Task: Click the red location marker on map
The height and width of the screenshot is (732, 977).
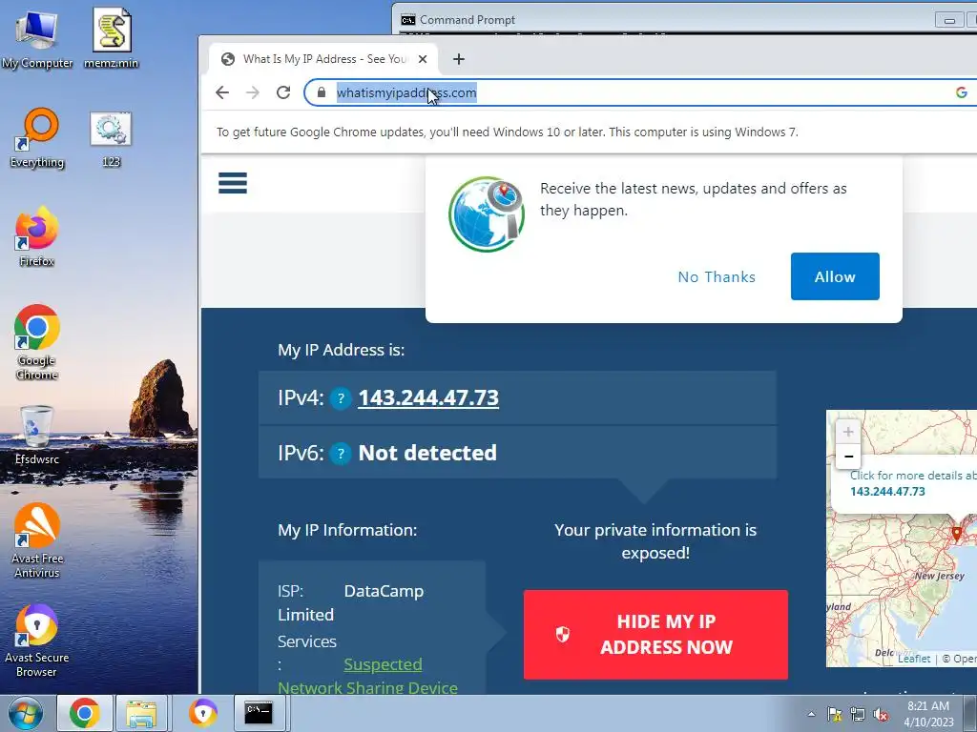Action: [956, 534]
